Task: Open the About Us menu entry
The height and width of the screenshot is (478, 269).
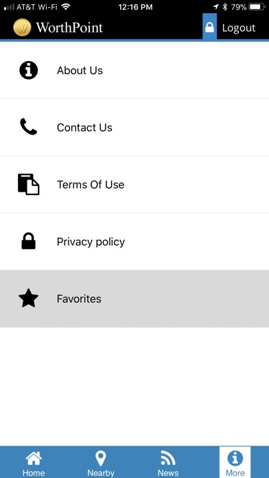Action: [134, 71]
